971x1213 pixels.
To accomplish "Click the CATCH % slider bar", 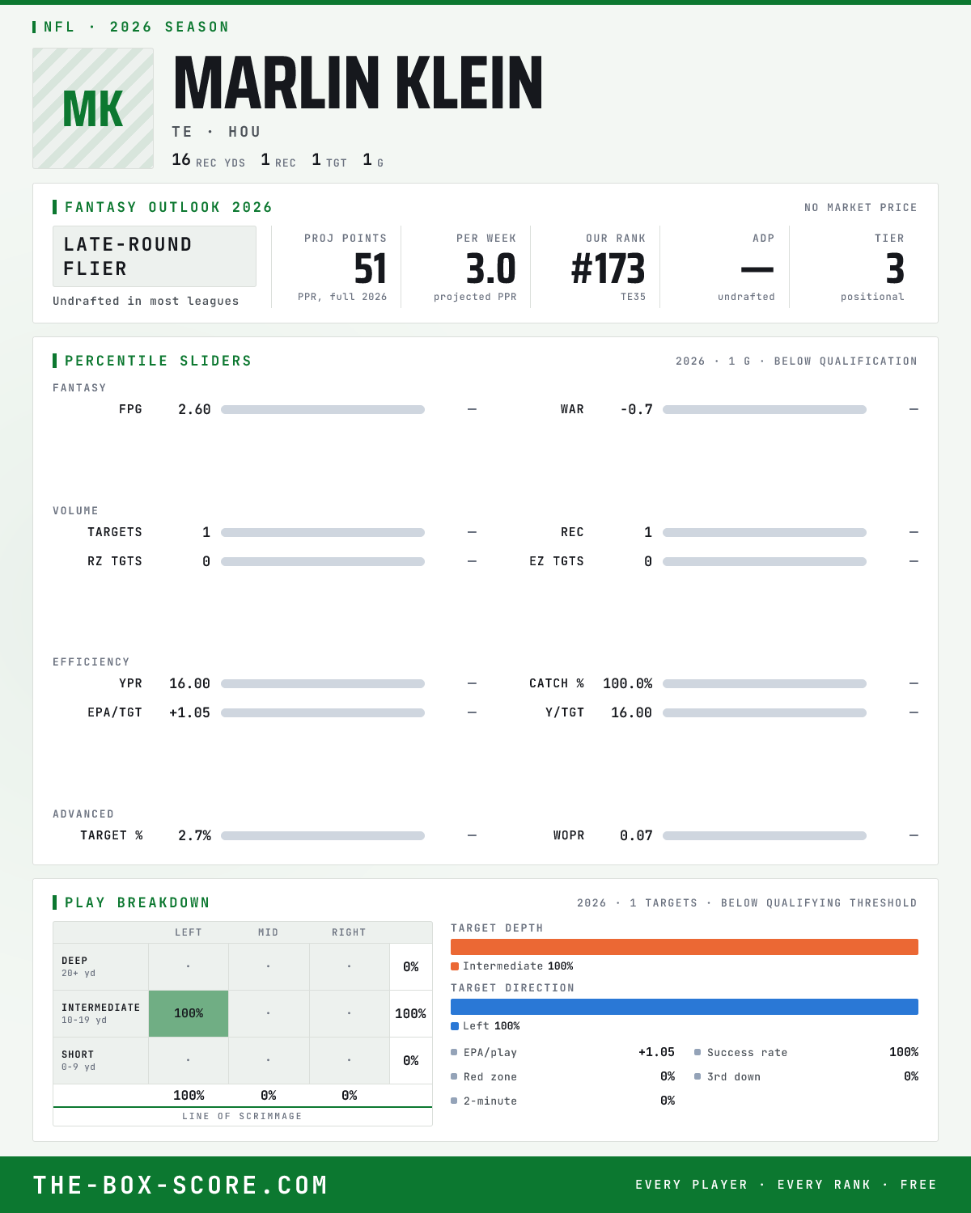I will pyautogui.click(x=765, y=683).
